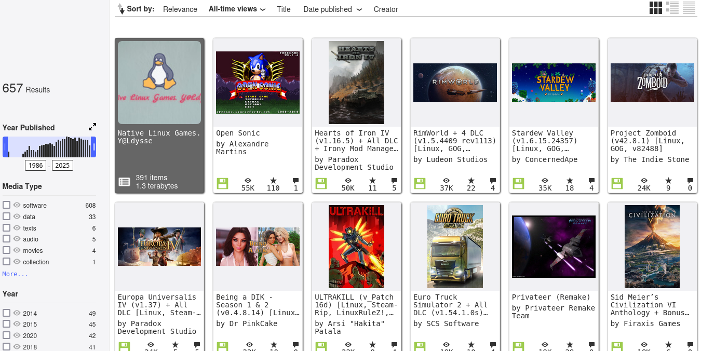
Task: Open the RimWorld cover thumbnail
Action: click(455, 83)
